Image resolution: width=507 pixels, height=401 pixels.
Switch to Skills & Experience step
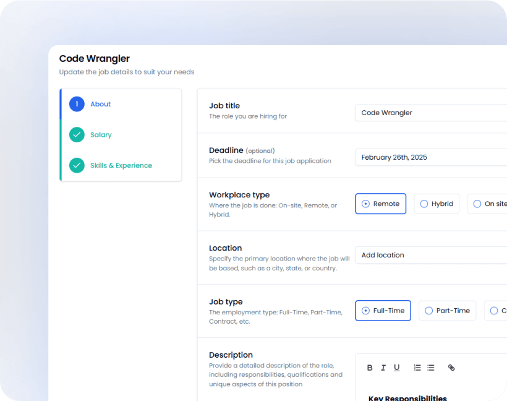click(x=121, y=165)
